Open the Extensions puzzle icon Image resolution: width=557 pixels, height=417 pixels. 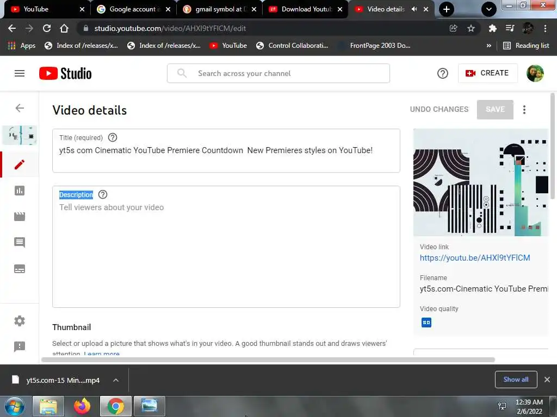492,28
